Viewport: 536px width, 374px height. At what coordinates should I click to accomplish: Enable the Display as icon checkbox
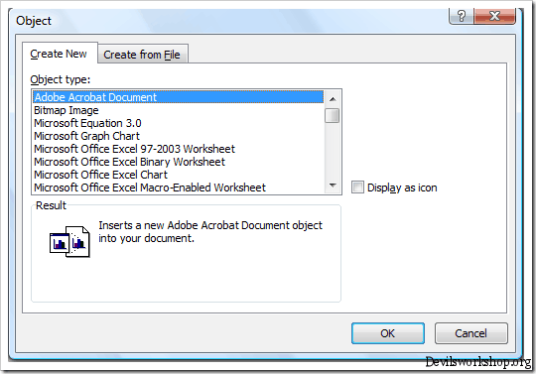point(357,187)
